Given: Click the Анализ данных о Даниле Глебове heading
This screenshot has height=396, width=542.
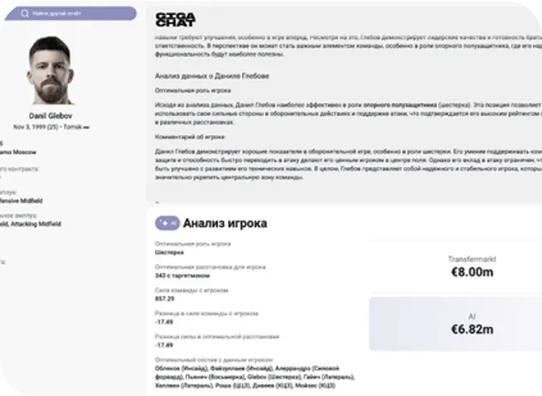Looking at the screenshot, I should (212, 76).
